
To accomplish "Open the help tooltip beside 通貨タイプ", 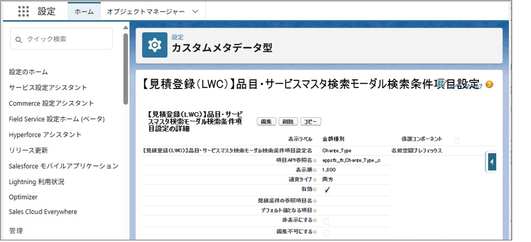I will tap(315, 180).
